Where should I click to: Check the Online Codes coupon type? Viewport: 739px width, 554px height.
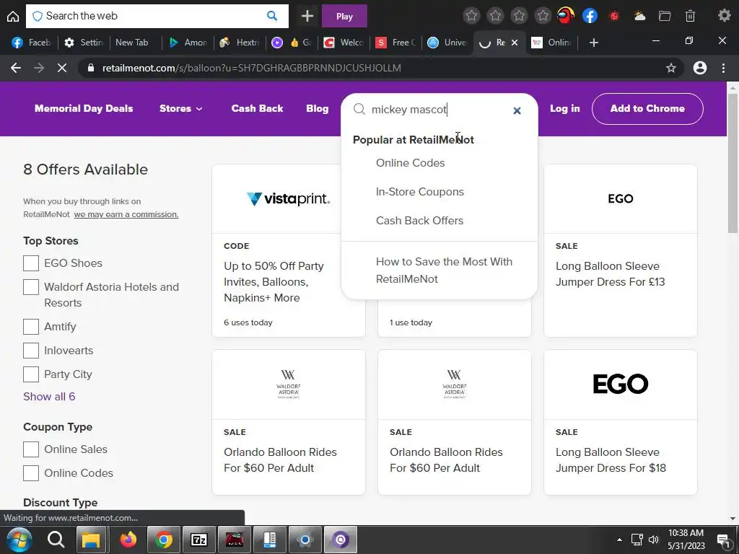click(31, 473)
